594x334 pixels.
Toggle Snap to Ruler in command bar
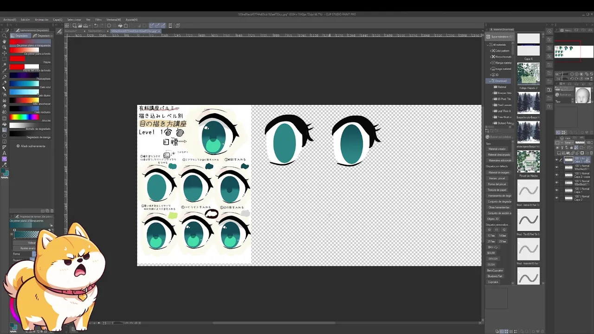click(x=151, y=26)
